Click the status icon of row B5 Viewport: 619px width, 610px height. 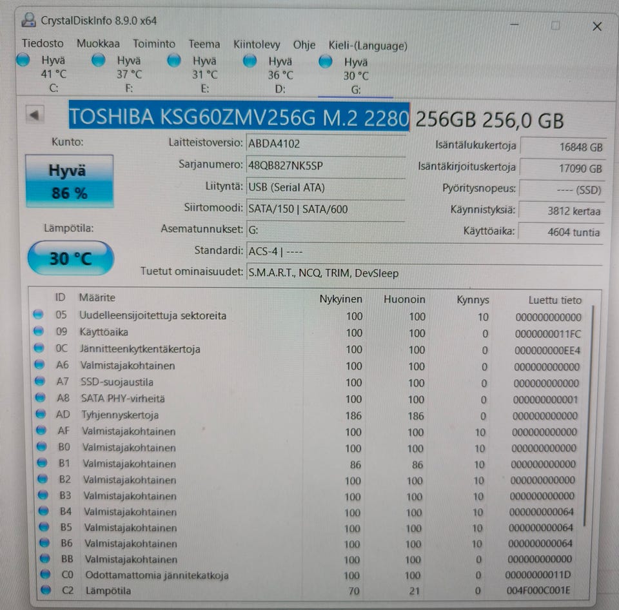[x=44, y=527]
